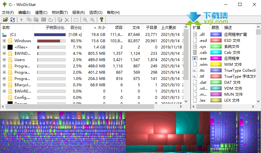Click the yellow Help question-mark icon
261x153 pixels.
102,20
